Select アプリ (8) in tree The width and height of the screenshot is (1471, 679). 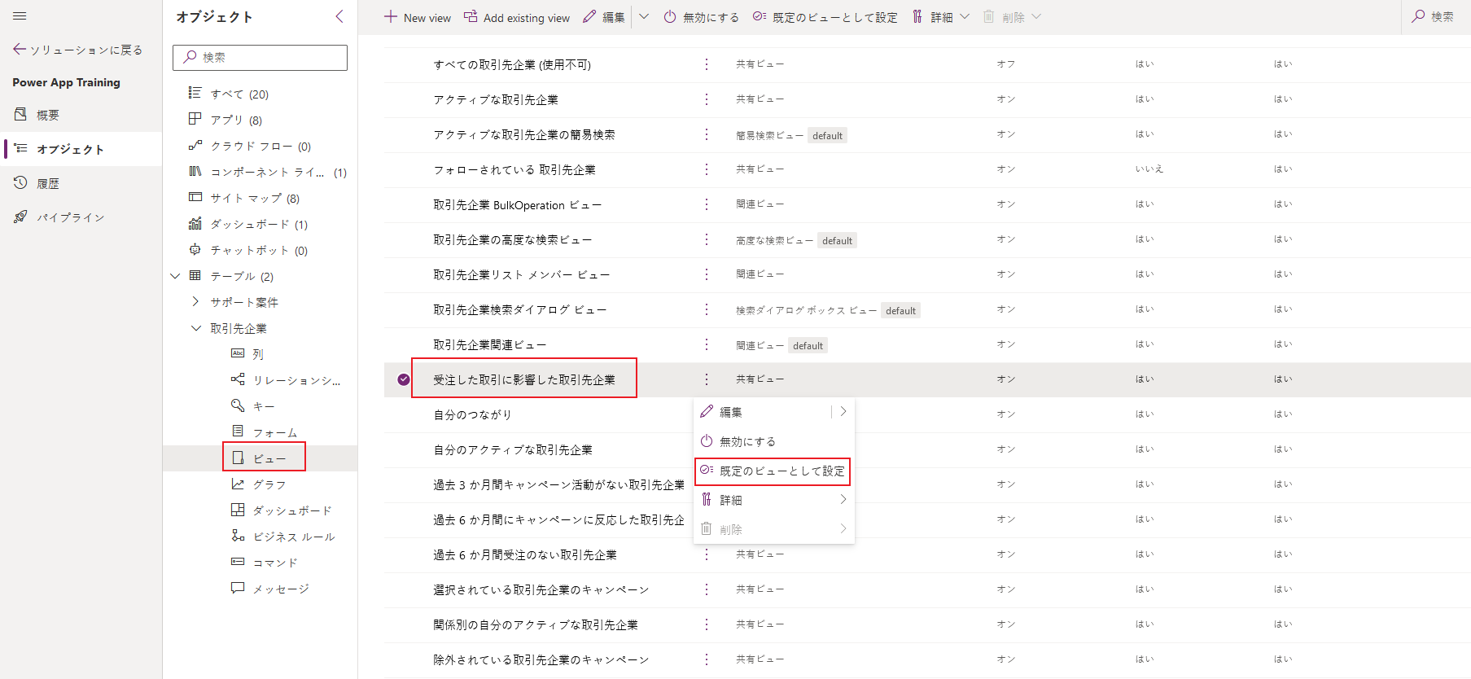coord(236,120)
